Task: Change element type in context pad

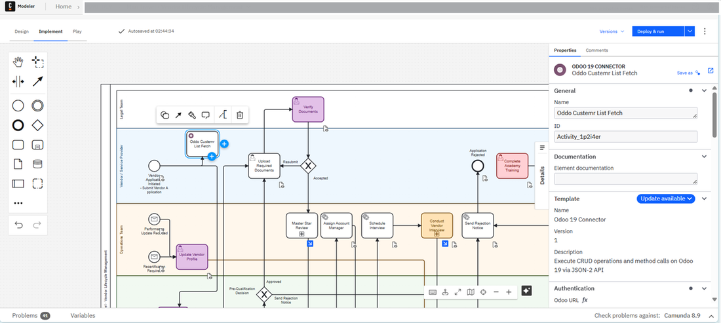Action: [x=165, y=115]
